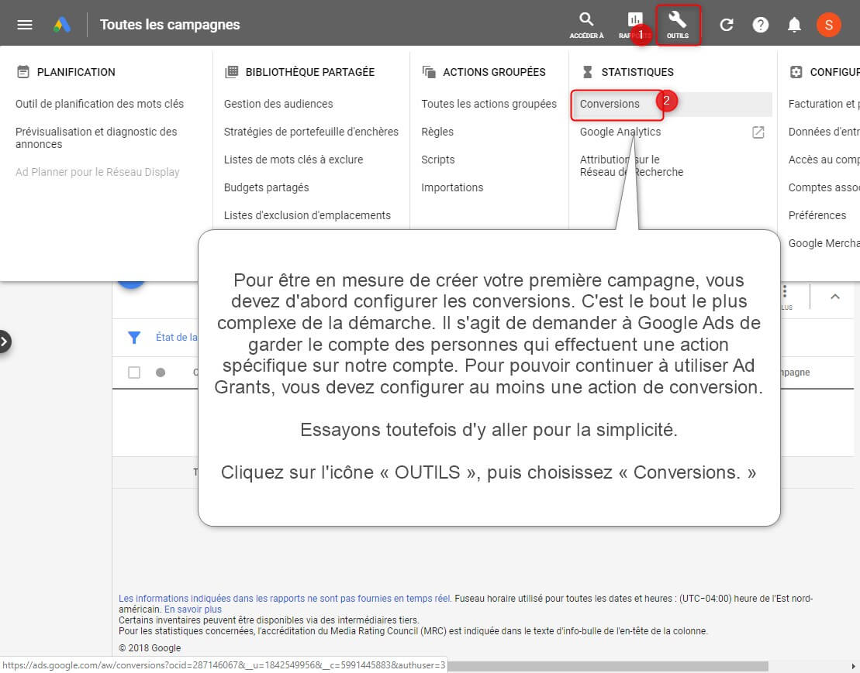Expand the left sidebar arrow
This screenshot has height=673, width=860.
pos(5,342)
